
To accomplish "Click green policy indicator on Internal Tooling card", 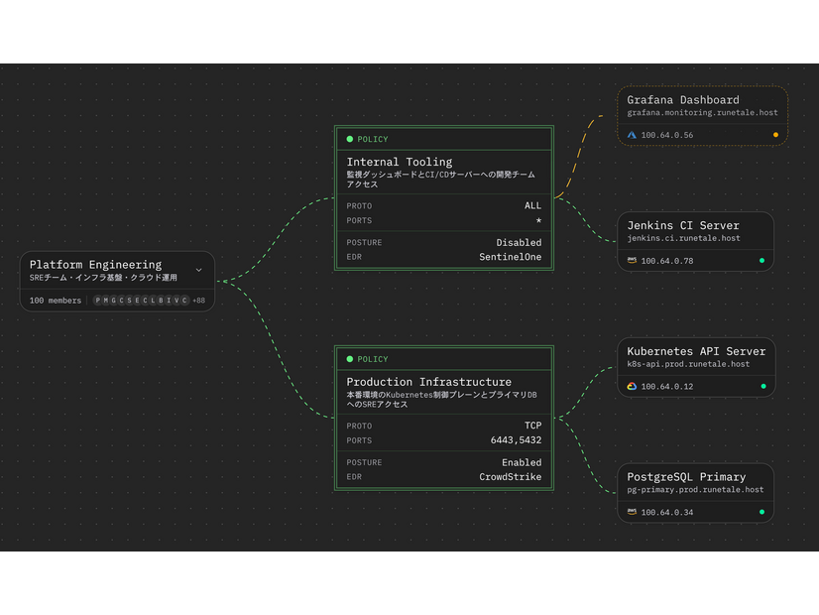I will (350, 140).
